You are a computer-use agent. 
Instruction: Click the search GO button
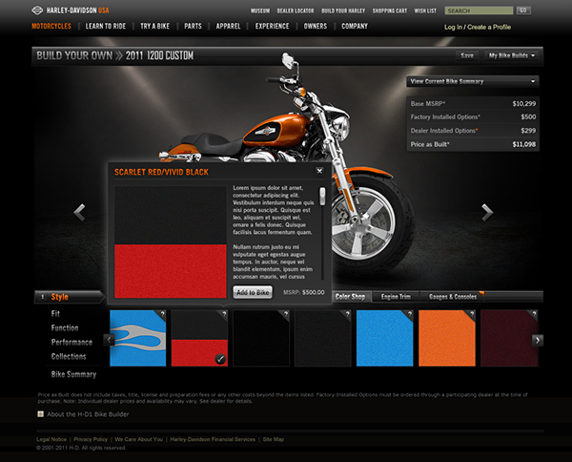pos(523,10)
